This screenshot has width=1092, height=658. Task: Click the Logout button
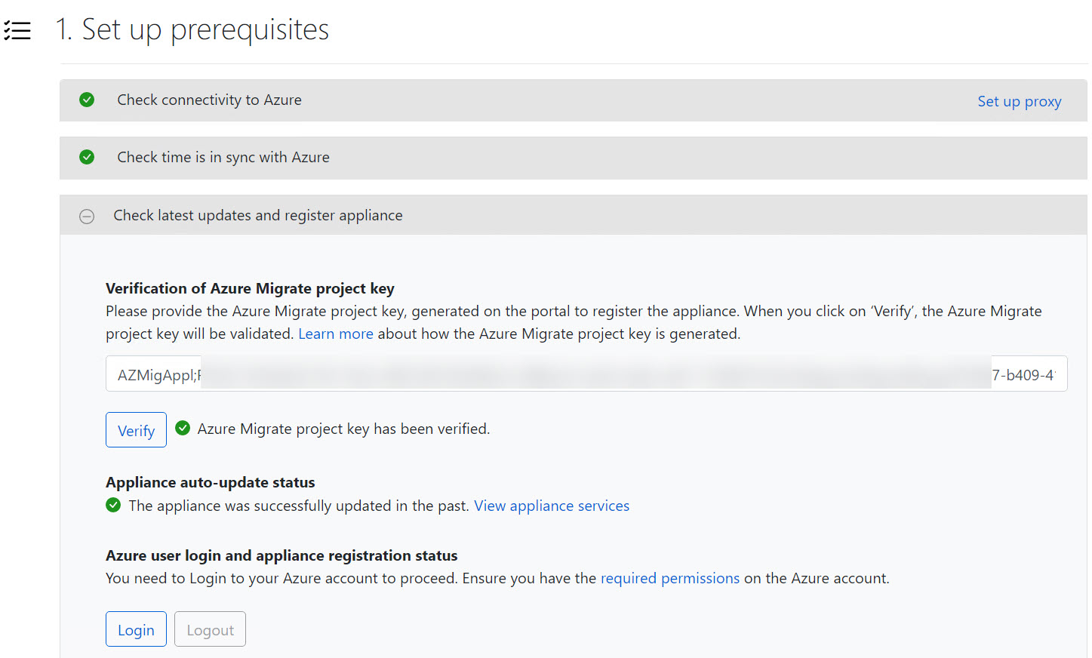[210, 629]
